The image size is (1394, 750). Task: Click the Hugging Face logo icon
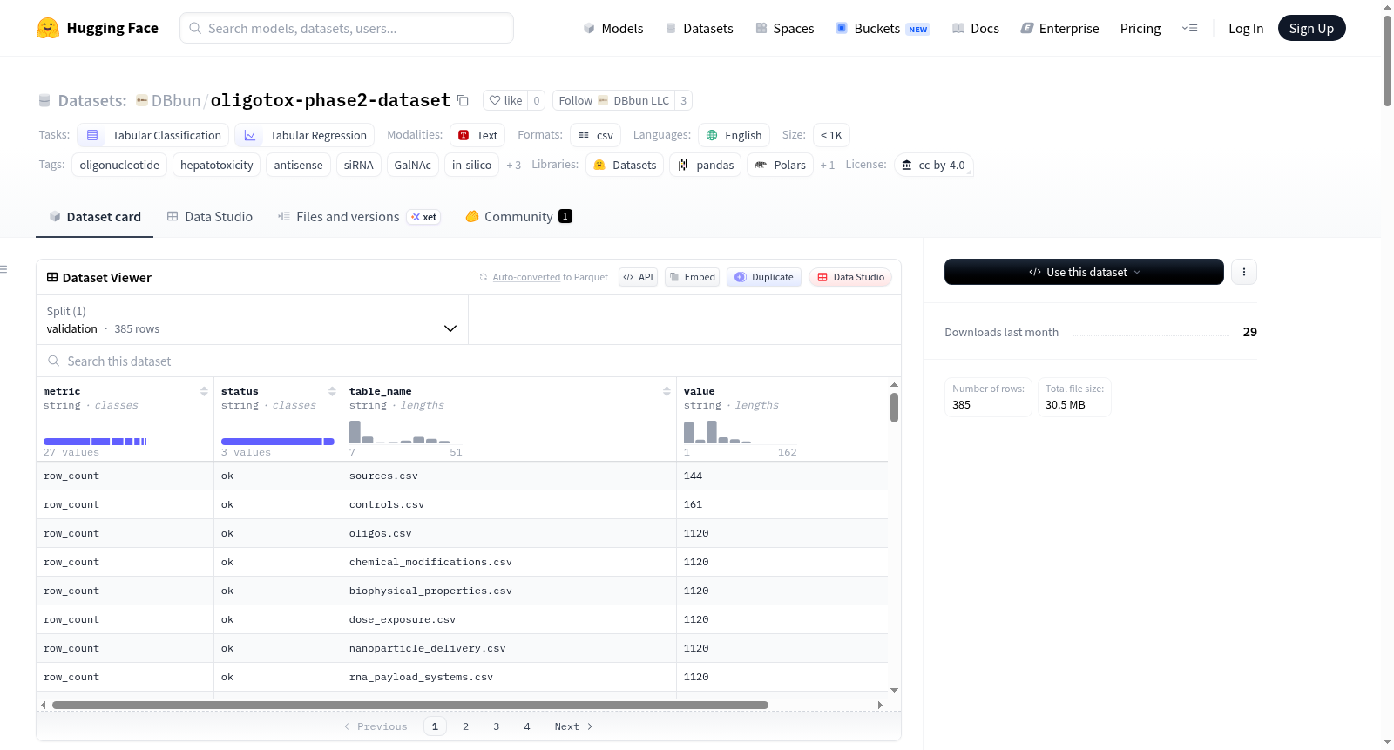tap(48, 28)
